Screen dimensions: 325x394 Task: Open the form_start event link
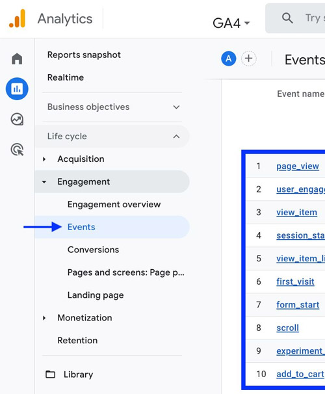click(298, 304)
